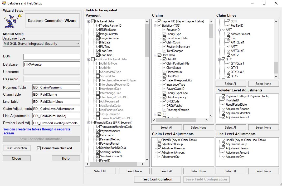This screenshot has height=186, width=282.
Task: Click the Test Connection button
Action: pos(17,148)
